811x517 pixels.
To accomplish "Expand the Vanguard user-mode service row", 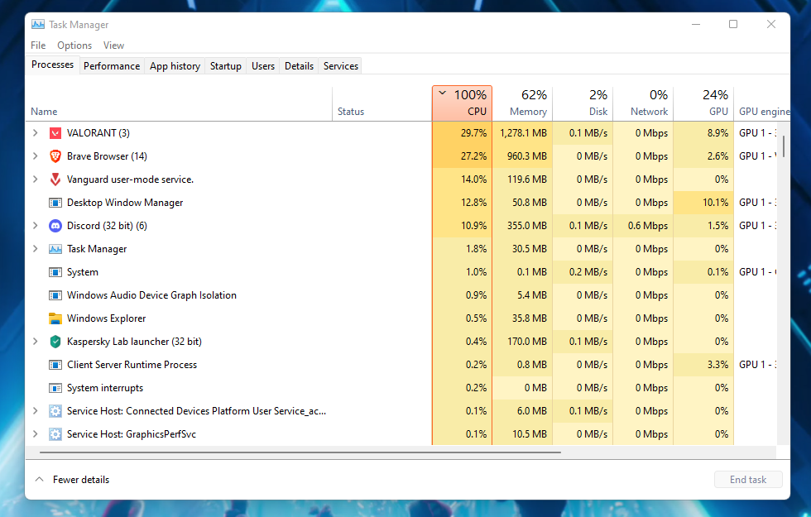I will (35, 180).
